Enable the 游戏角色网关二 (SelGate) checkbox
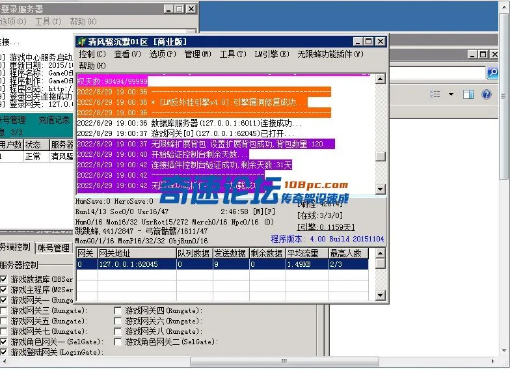 (x=118, y=342)
